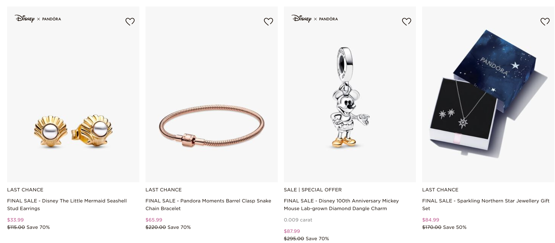The height and width of the screenshot is (243, 555).
Task: Favorite the Little Mermaid Seashell Stud Earrings
Action: point(130,22)
